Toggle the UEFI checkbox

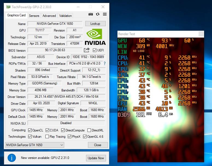coord(95,50)
